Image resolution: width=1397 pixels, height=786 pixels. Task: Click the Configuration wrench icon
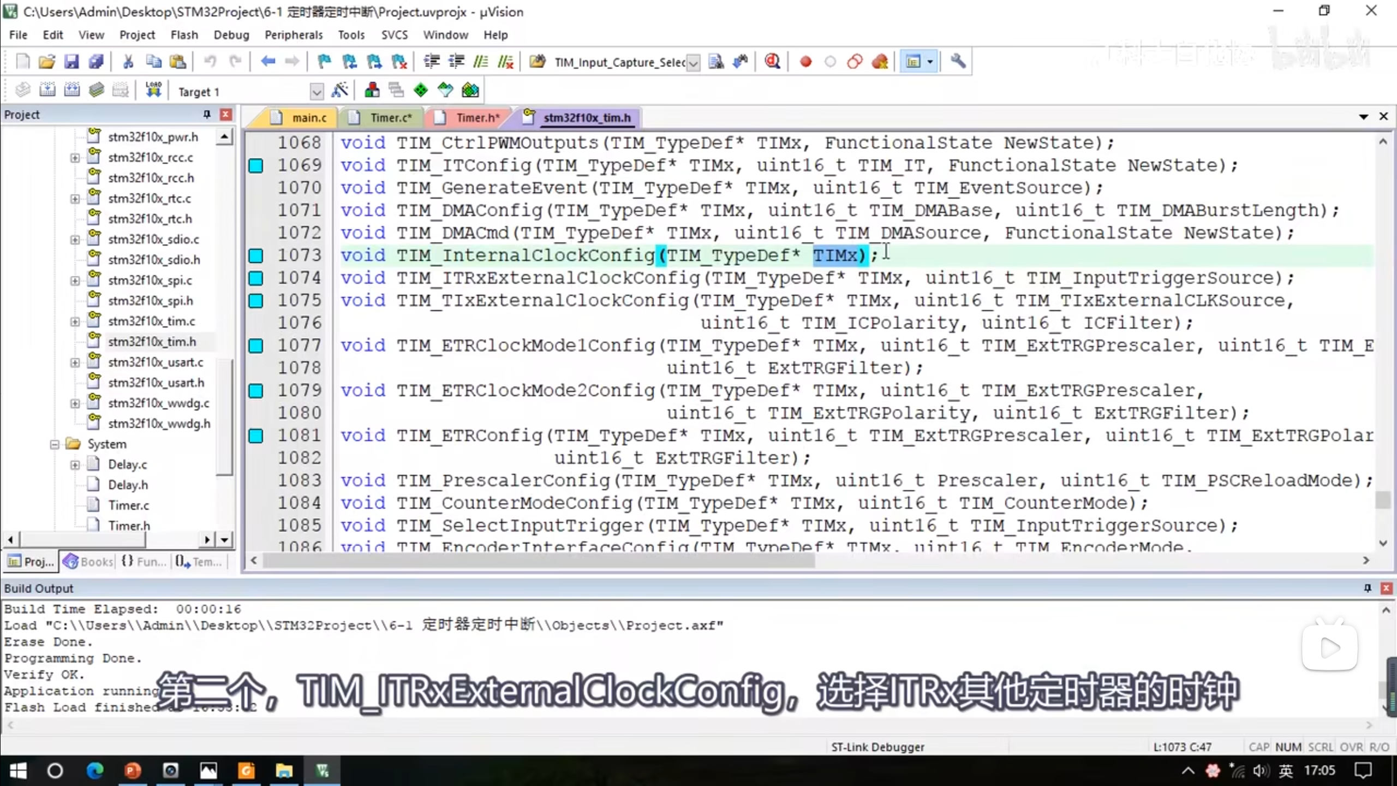coord(958,62)
